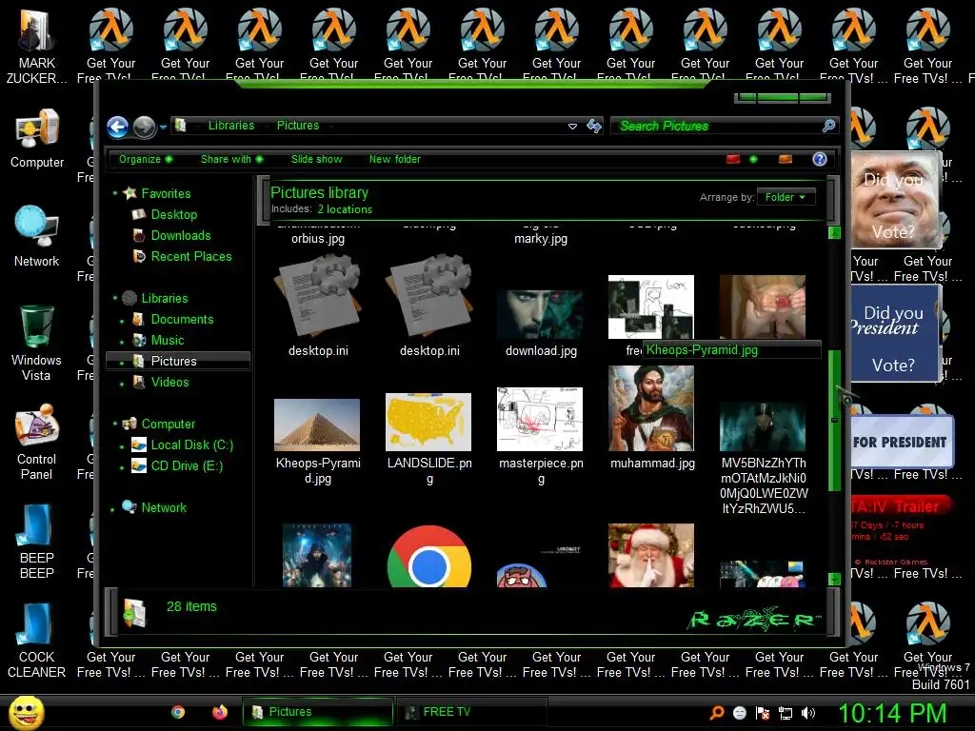Open the view options green dot dropdown

coord(754,160)
